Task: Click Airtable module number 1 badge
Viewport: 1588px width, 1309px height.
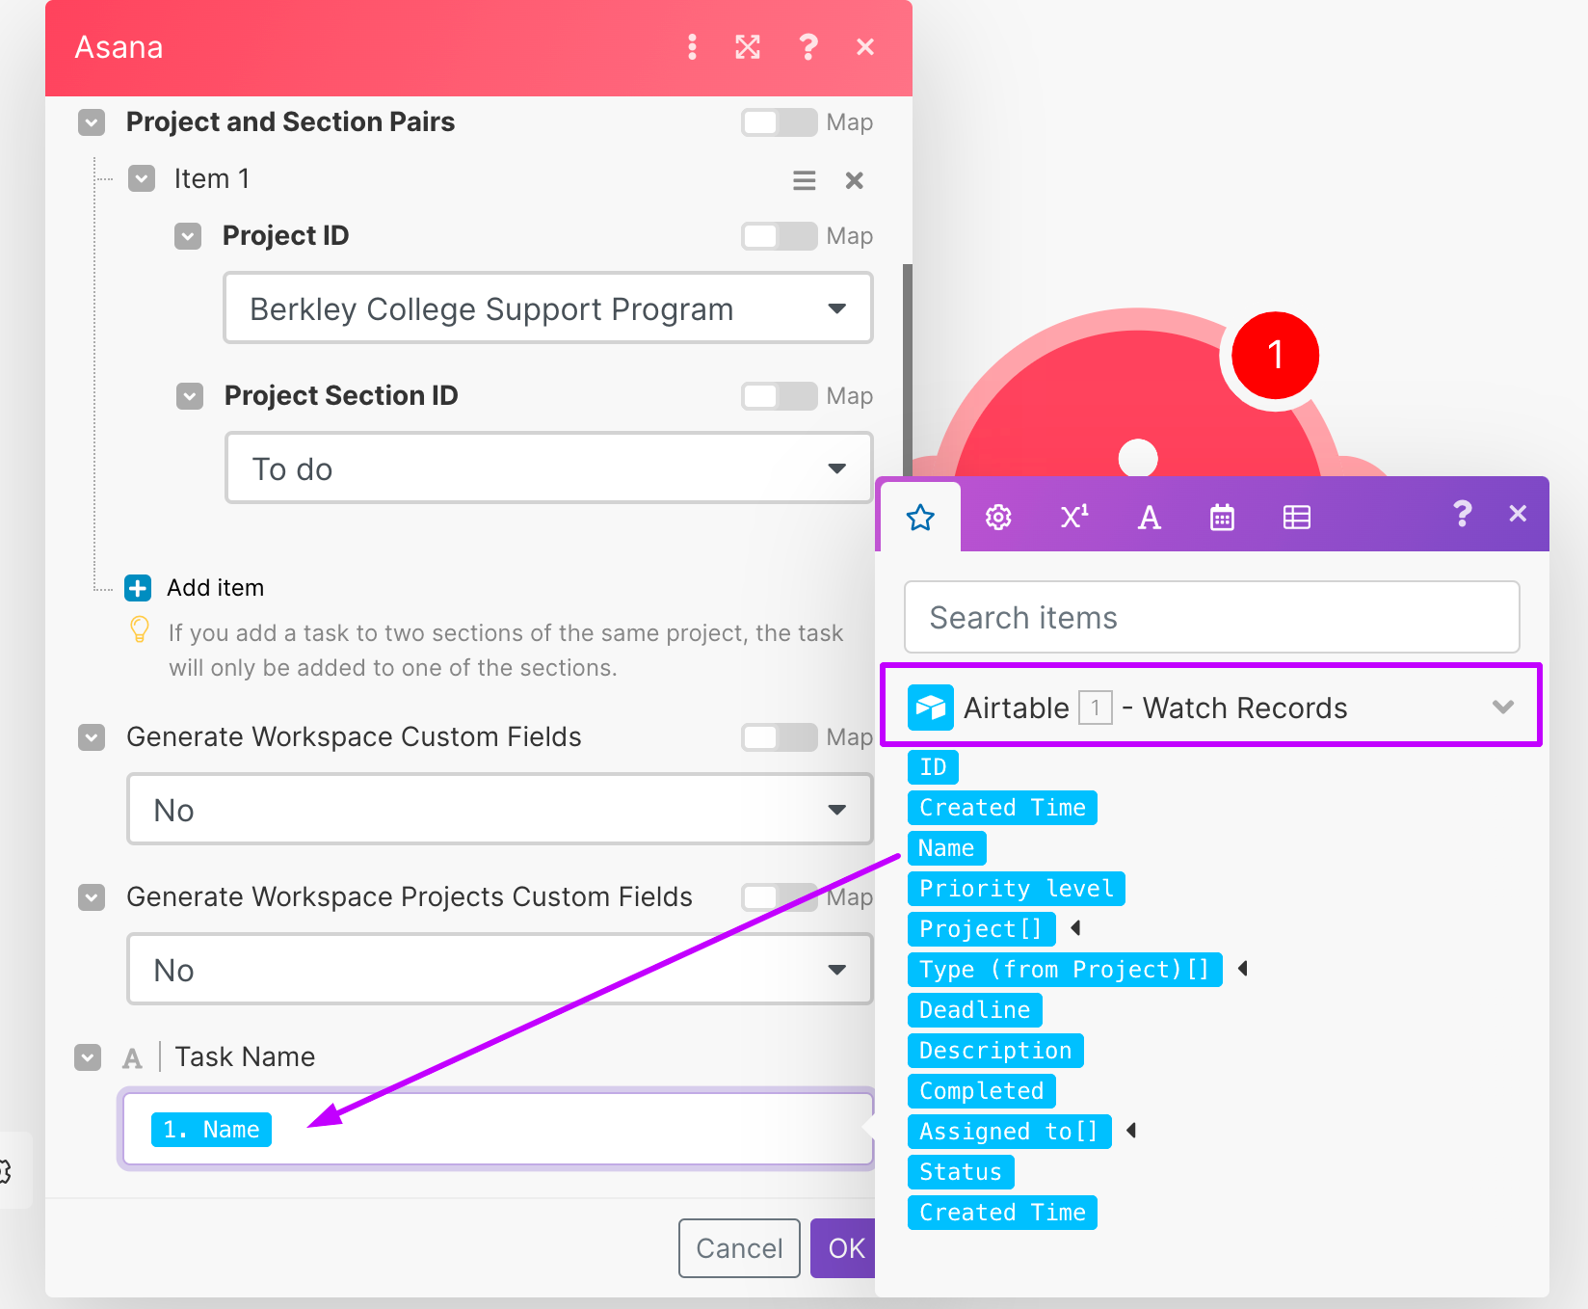Action: tap(1096, 708)
